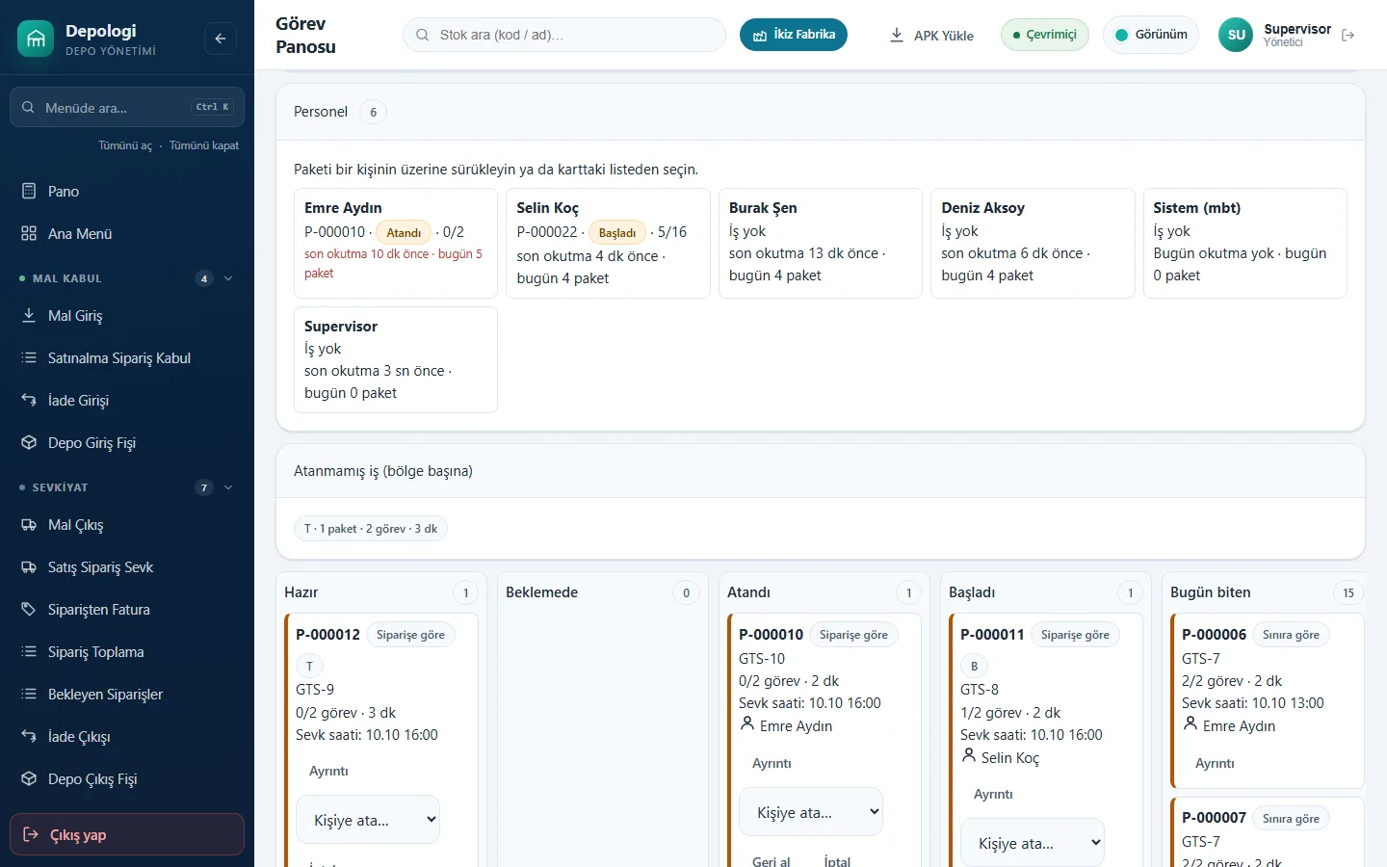Open Kişiye ata dropdown on P-000012 card

368,820
